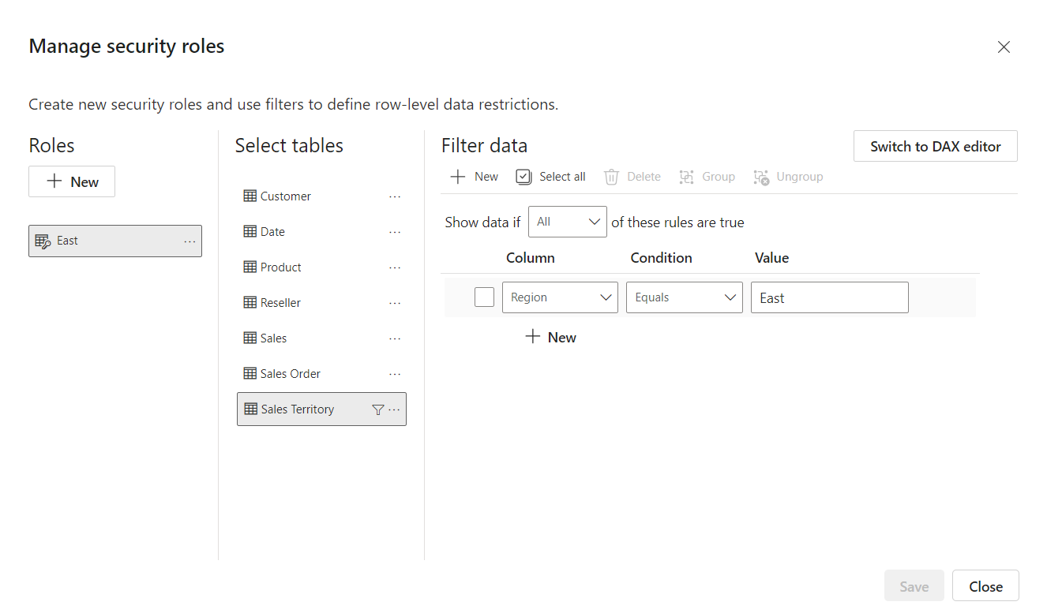Click the Group rules icon
Screen dimensions: 1047x613
[685, 176]
